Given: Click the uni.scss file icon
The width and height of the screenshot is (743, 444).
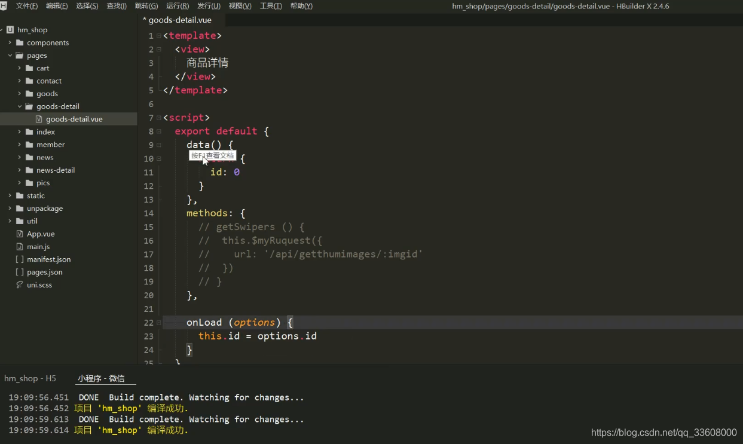Looking at the screenshot, I should 20,285.
